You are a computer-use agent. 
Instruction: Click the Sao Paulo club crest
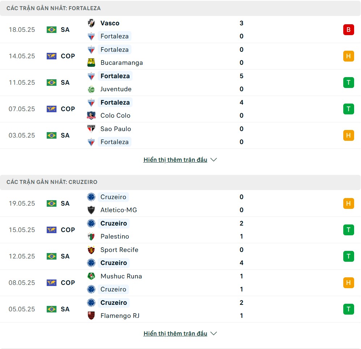point(91,129)
